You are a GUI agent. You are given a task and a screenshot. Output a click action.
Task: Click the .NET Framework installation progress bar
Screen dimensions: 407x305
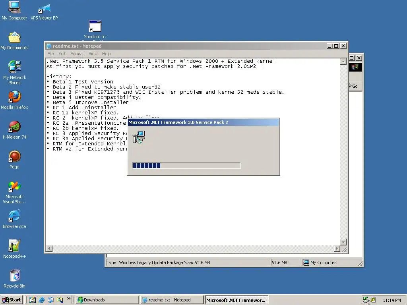coord(187,166)
